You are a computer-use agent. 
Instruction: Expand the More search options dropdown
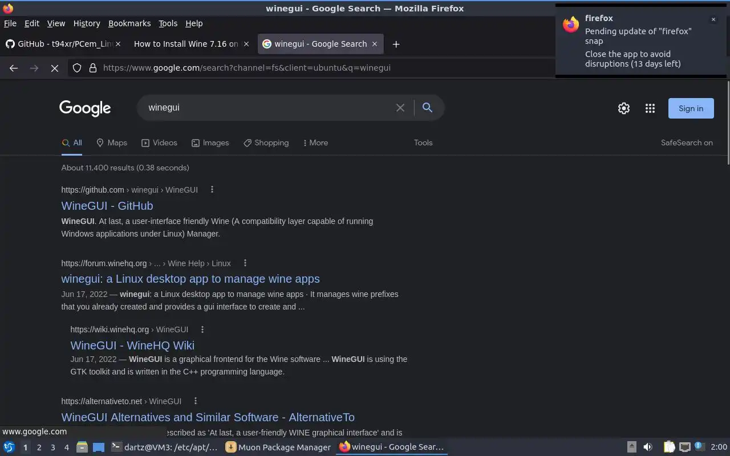315,143
